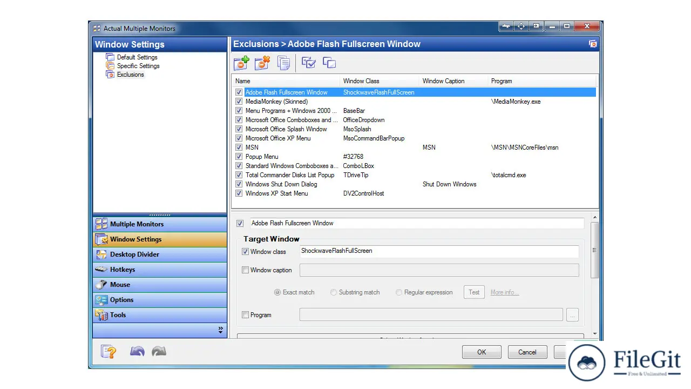
Task: Uncheck Windows Shut Down Dialog checkbox
Action: 239,184
